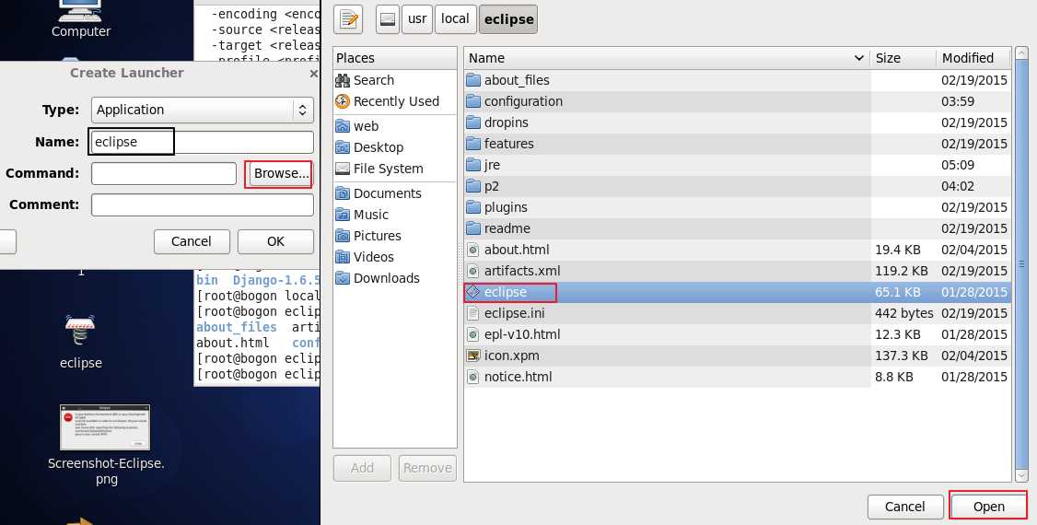Click the type-a-file-name pencil icon
1037x525 pixels.
[348, 19]
